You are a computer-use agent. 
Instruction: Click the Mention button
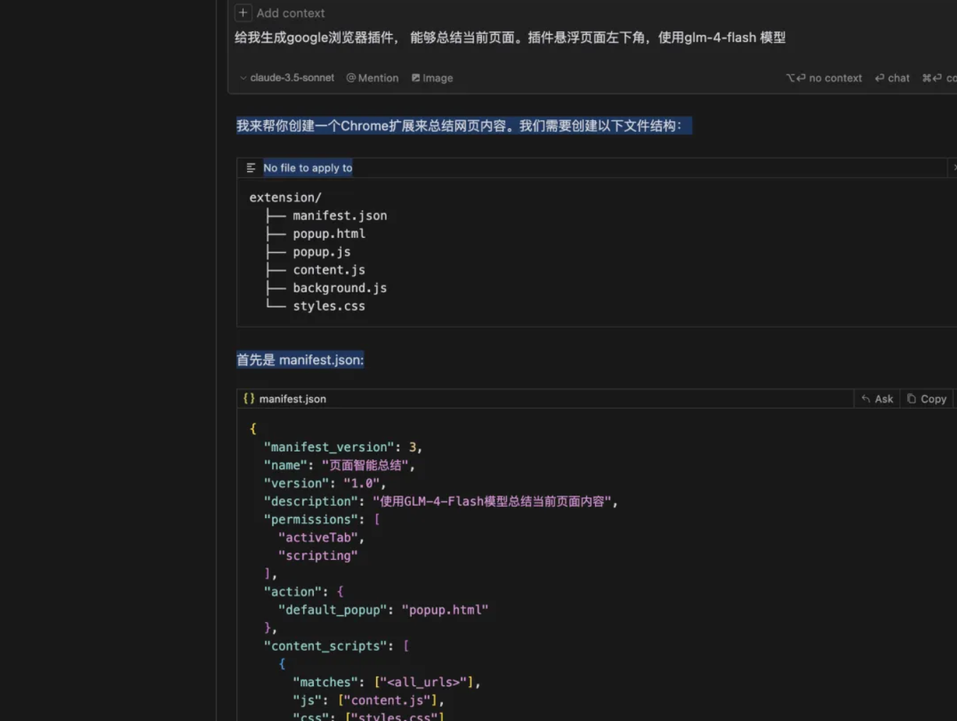pos(373,78)
